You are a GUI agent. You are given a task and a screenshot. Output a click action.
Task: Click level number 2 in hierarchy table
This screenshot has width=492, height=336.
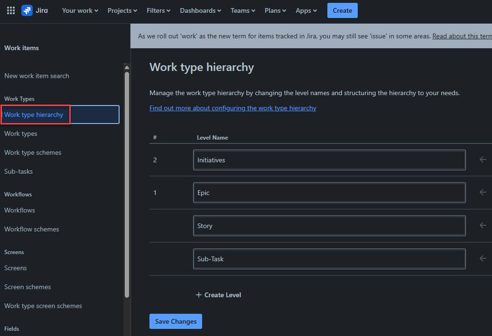(x=155, y=160)
